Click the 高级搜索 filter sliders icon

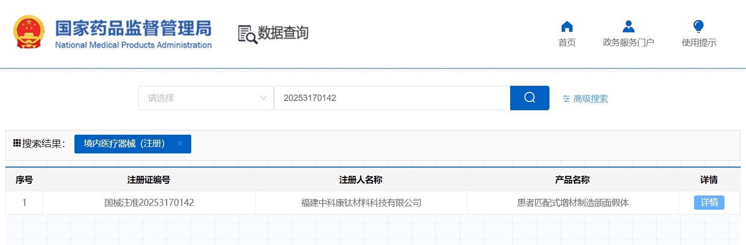(x=566, y=98)
